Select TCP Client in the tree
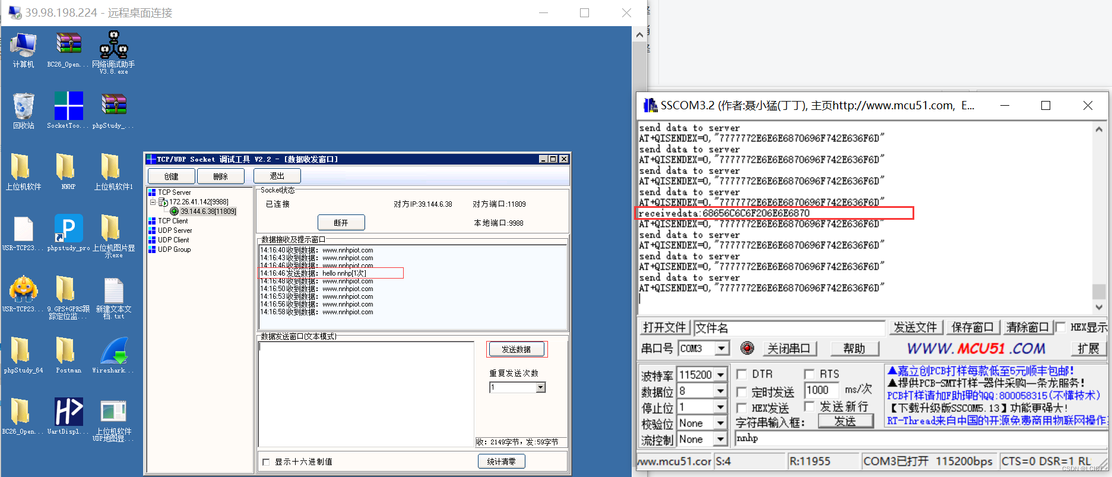The image size is (1112, 477). click(173, 221)
